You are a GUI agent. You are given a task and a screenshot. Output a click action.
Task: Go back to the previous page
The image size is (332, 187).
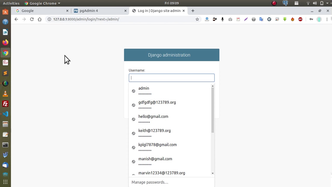[x=16, y=19]
